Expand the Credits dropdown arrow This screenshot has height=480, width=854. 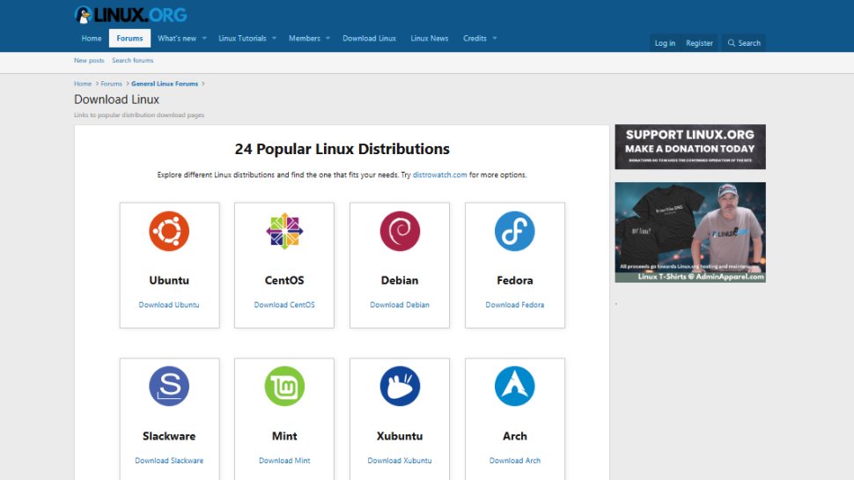click(495, 38)
